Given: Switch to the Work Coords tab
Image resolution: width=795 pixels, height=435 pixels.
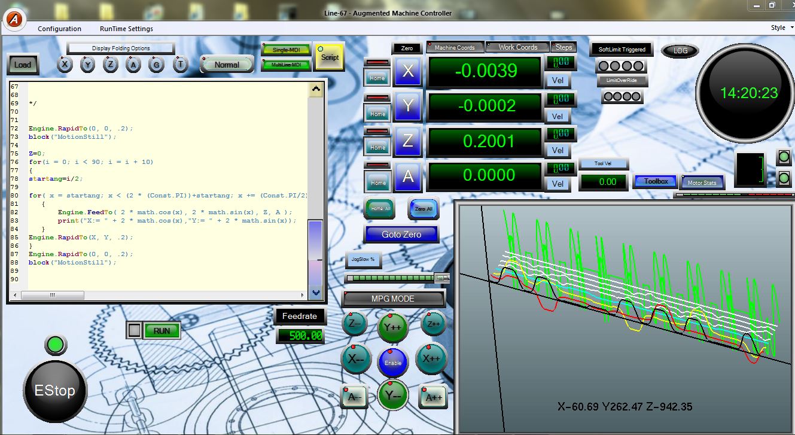Looking at the screenshot, I should 517,47.
